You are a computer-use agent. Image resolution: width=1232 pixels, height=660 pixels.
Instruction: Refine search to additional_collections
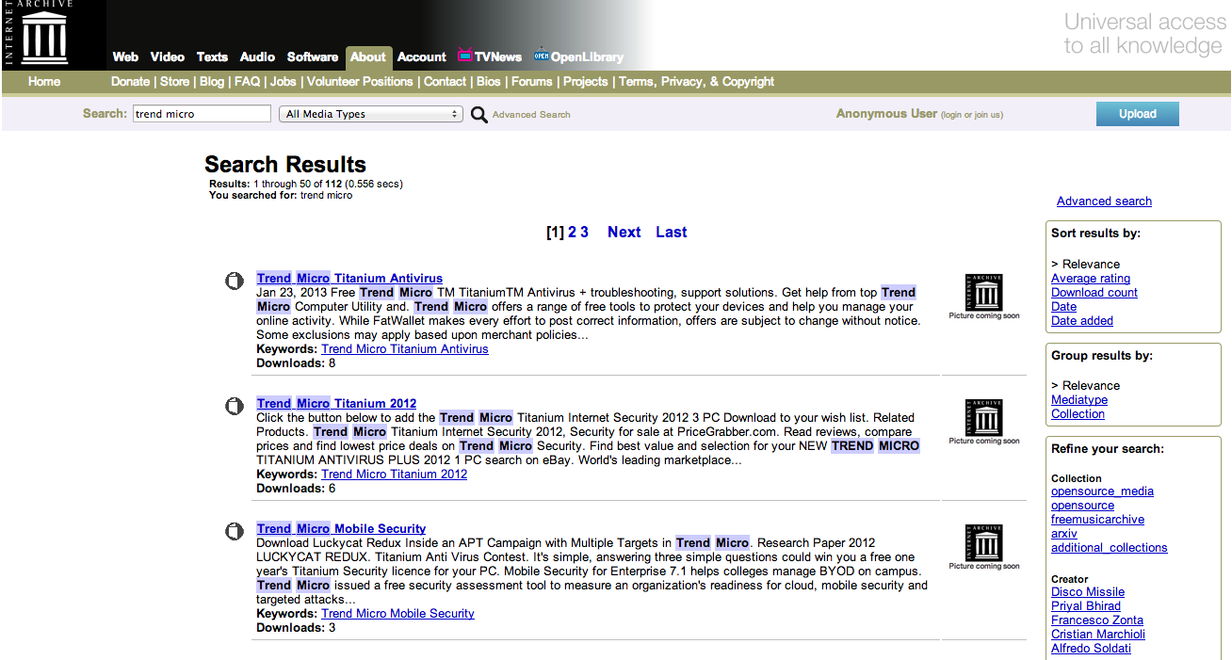tap(1110, 548)
